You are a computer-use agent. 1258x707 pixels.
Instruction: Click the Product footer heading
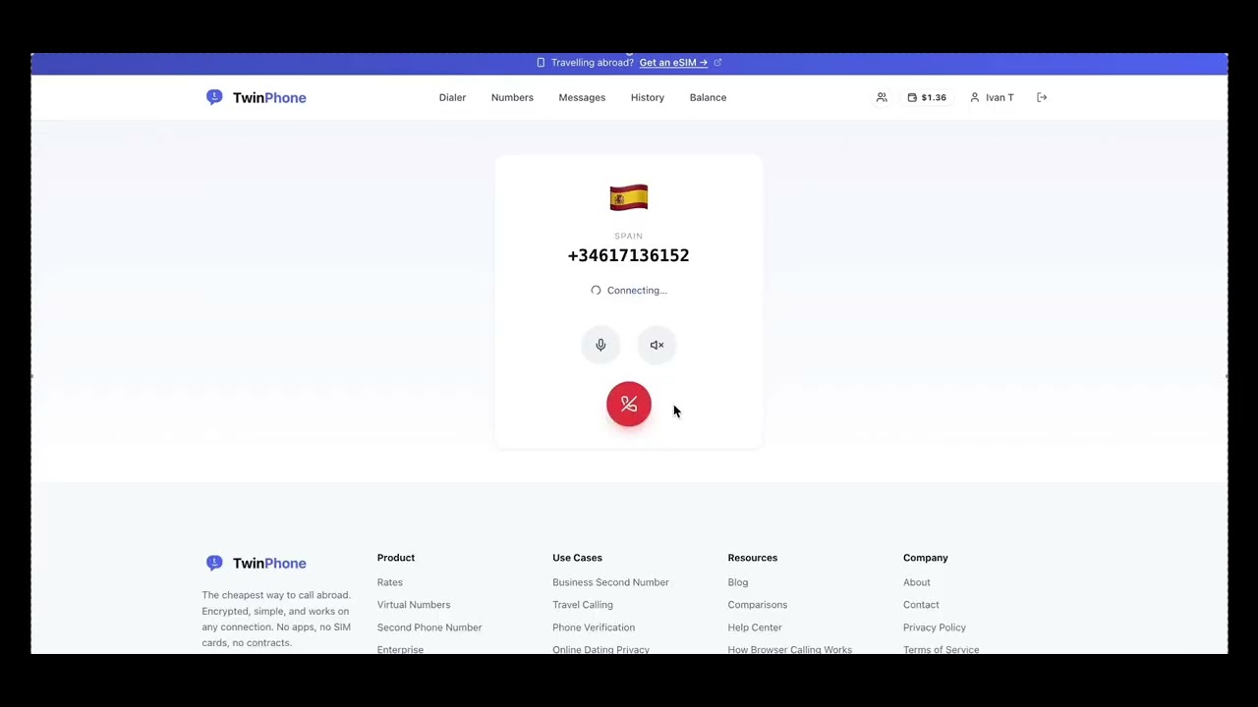396,558
